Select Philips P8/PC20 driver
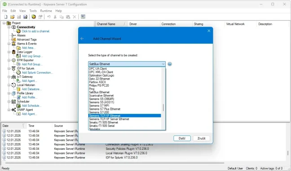The height and width of the screenshot is (171, 291). point(124,85)
